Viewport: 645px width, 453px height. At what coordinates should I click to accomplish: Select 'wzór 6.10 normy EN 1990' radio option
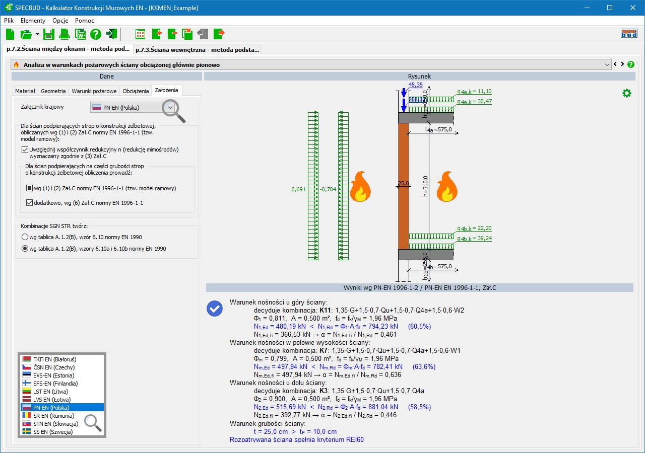click(x=25, y=237)
